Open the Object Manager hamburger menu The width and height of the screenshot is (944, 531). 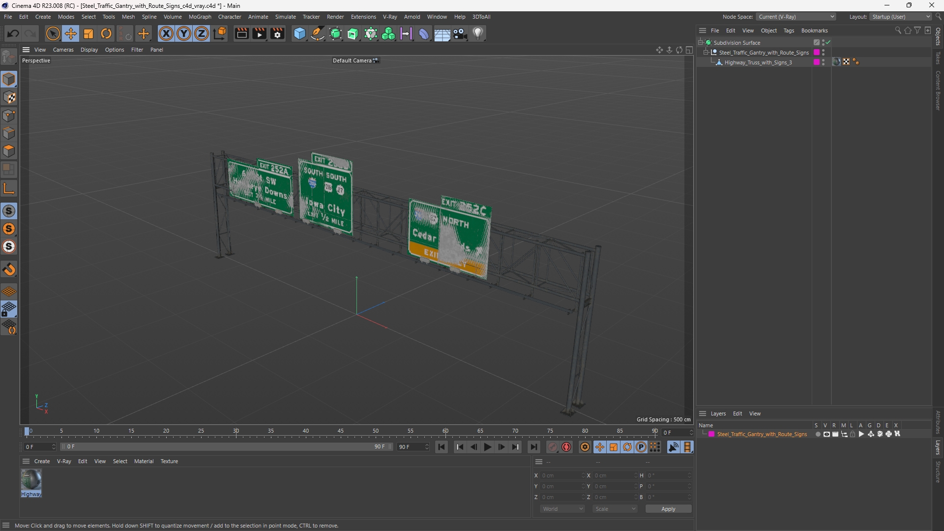pos(703,30)
